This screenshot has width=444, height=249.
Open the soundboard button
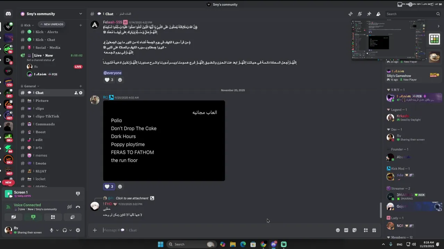(x=72, y=217)
